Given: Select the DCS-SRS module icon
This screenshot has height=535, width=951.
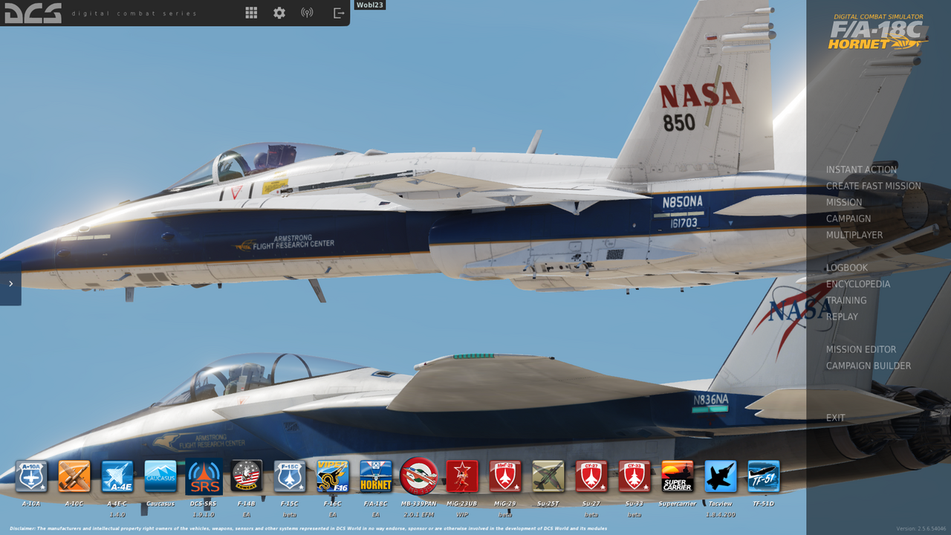Looking at the screenshot, I should 204,477.
